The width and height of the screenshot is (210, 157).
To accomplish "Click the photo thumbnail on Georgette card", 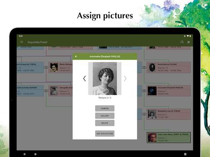I will (54, 91).
